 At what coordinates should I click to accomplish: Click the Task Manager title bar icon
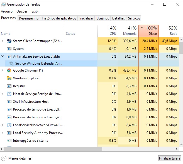click(x=3, y=4)
